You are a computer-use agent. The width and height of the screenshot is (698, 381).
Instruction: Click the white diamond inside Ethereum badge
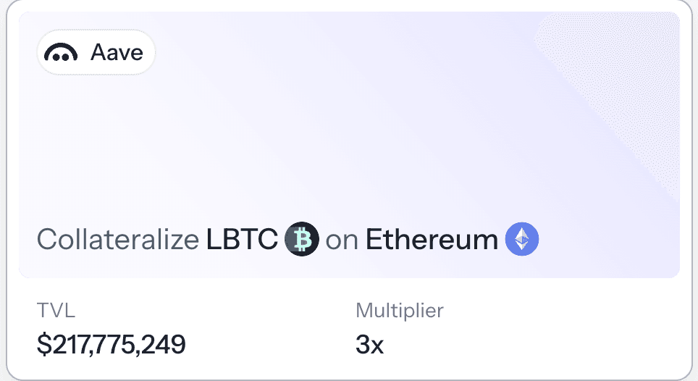click(522, 239)
